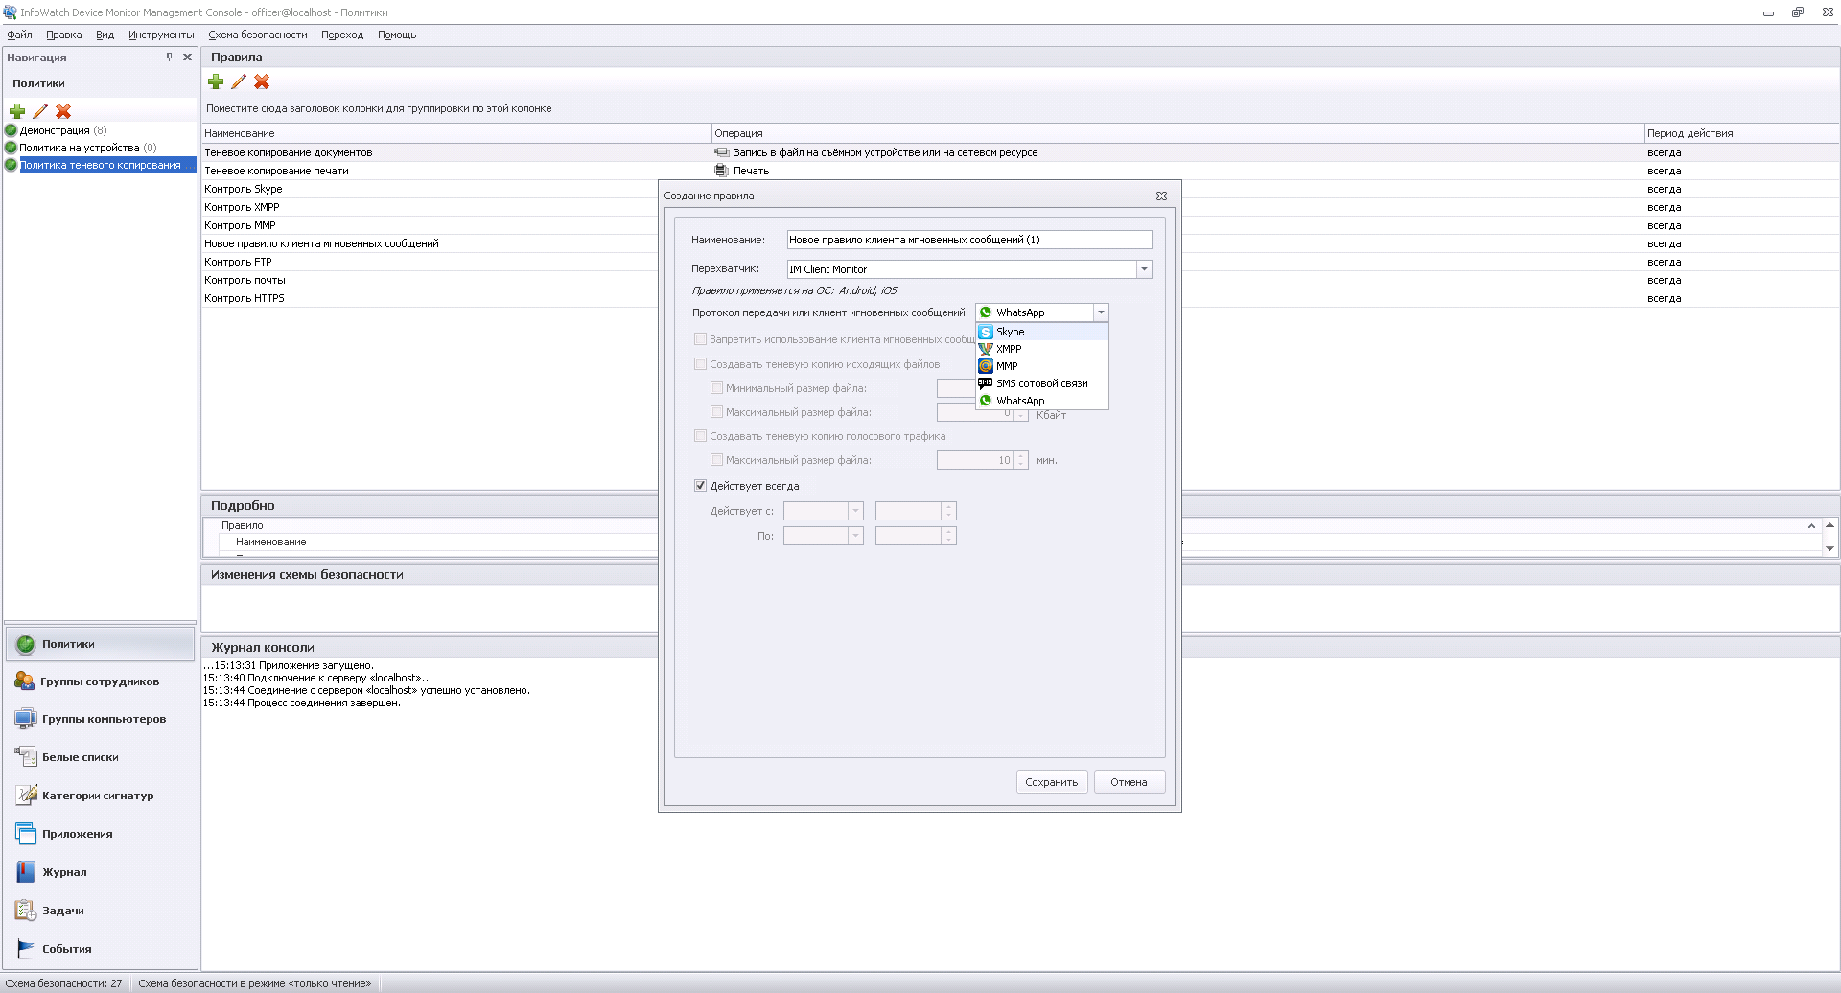The height and width of the screenshot is (993, 1841).
Task: Open Задачи section
Action: coord(101,911)
